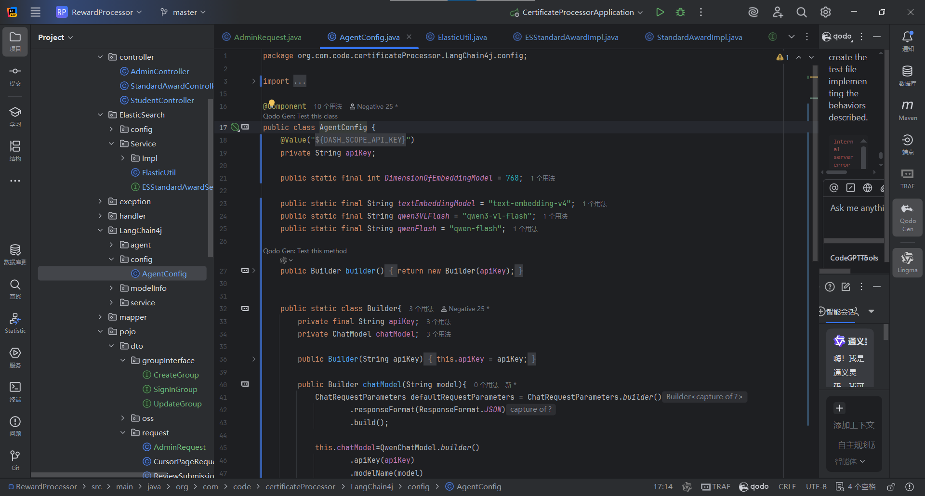Open Search Everywhere magnifier

(x=801, y=12)
